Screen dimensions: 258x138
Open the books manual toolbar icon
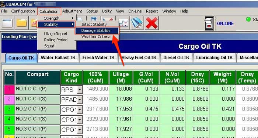pos(137,23)
